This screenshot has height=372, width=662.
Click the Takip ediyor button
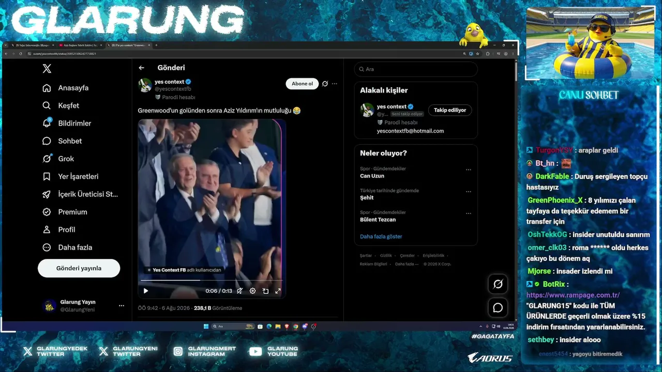[x=450, y=110]
